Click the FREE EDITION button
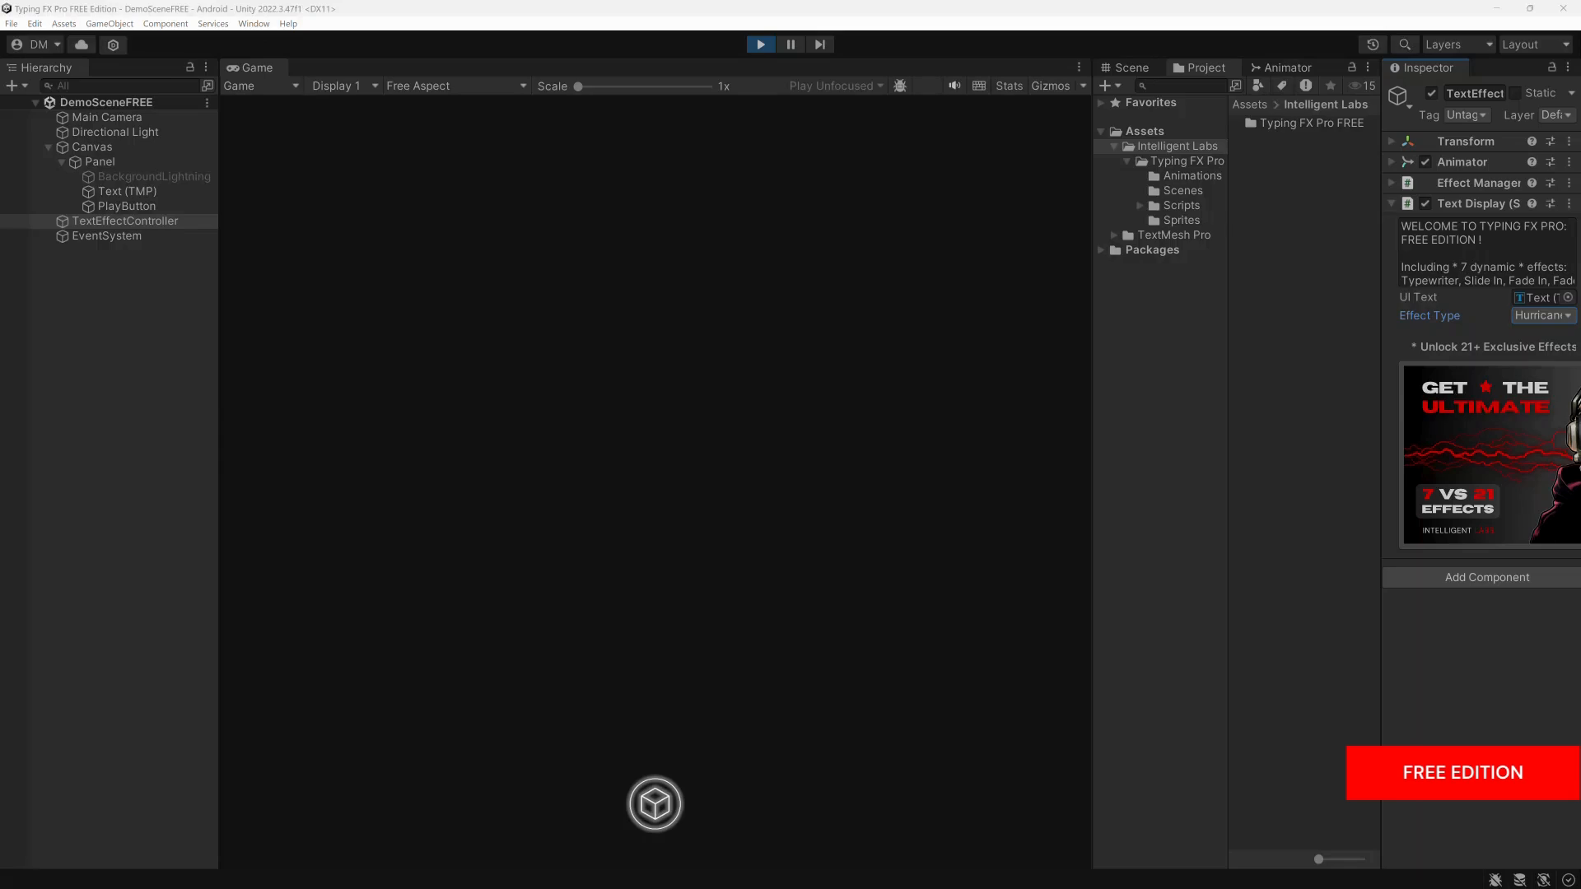Screen dimensions: 1581x889 pos(1464,773)
